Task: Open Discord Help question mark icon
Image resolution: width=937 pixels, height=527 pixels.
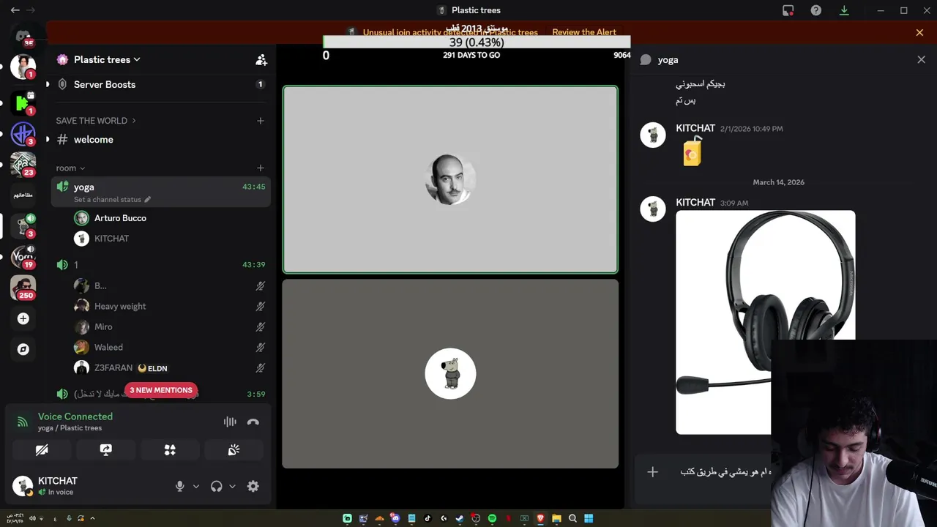Action: tap(816, 10)
